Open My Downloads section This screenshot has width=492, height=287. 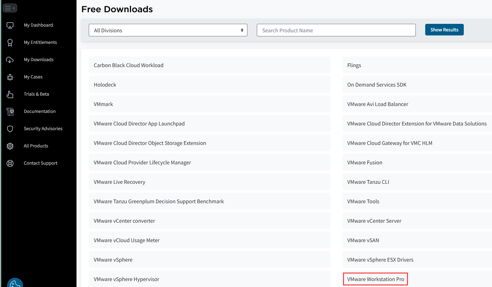[x=39, y=60]
